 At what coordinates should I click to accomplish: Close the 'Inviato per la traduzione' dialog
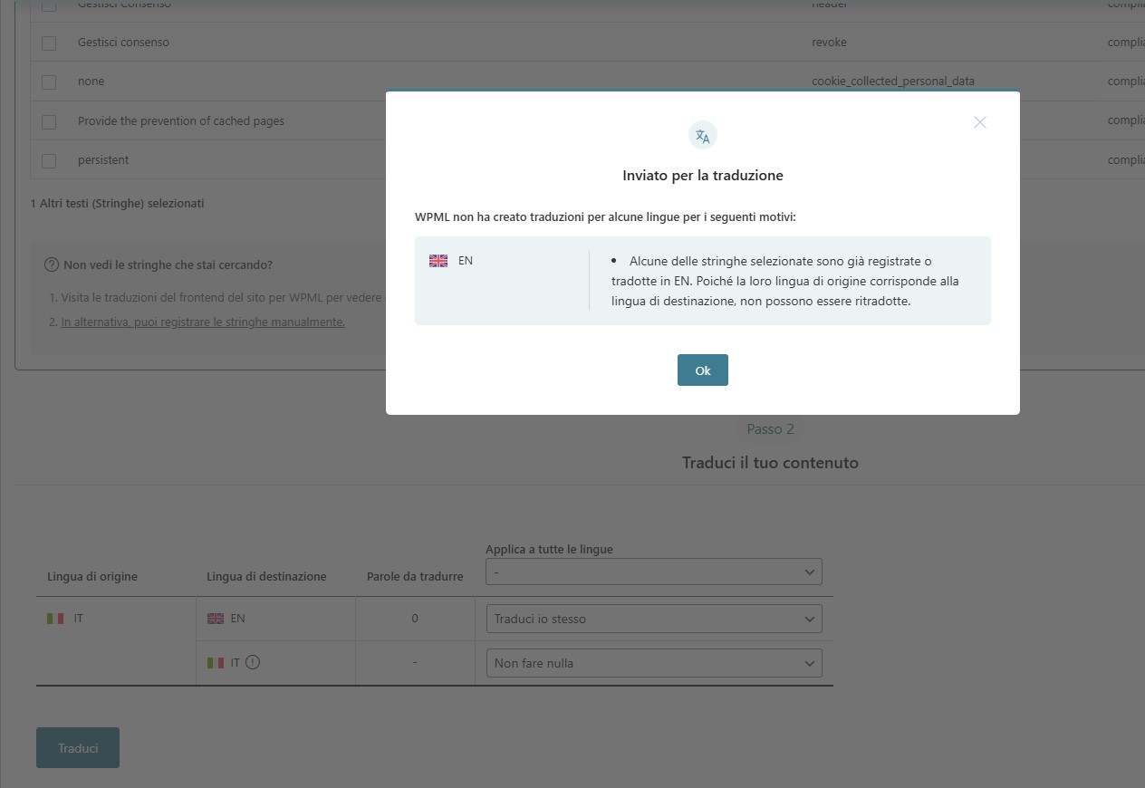(979, 122)
